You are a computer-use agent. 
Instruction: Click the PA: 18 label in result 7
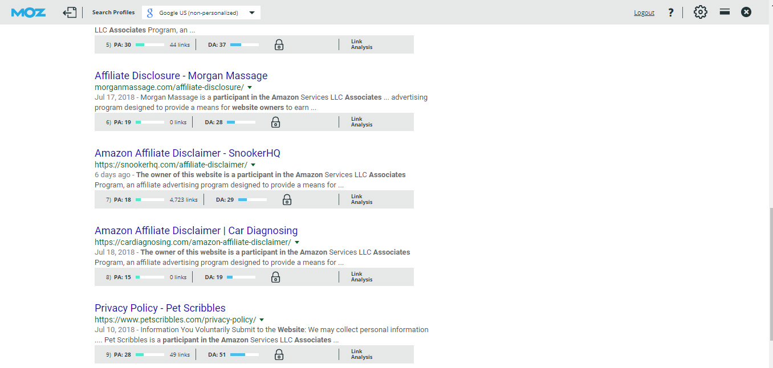[x=123, y=200]
